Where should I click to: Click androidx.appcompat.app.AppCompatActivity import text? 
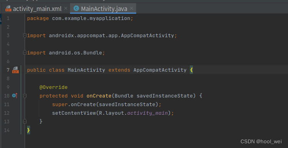click(x=111, y=36)
